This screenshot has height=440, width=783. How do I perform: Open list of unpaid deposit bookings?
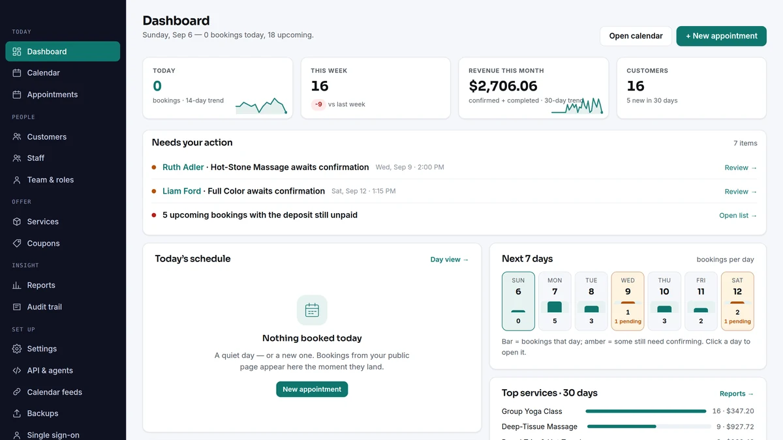(x=738, y=216)
